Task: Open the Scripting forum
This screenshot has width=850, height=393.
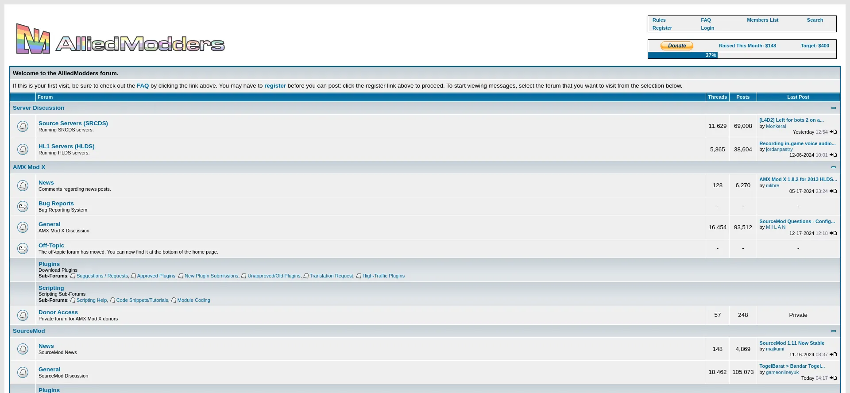Action: click(x=51, y=288)
